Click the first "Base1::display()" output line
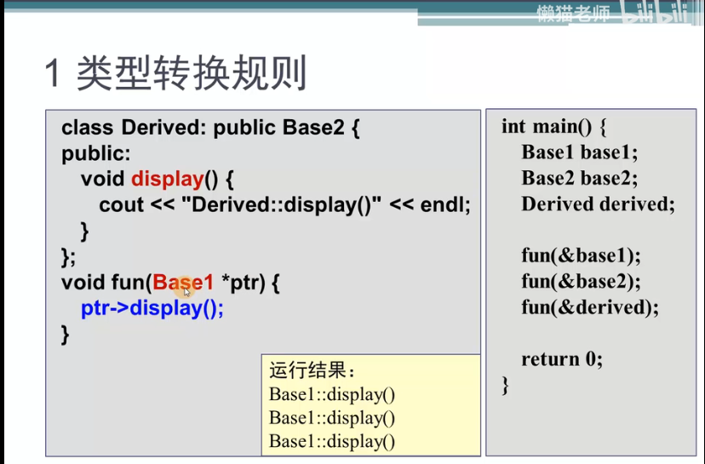Viewport: 705px width, 464px height. tap(332, 394)
